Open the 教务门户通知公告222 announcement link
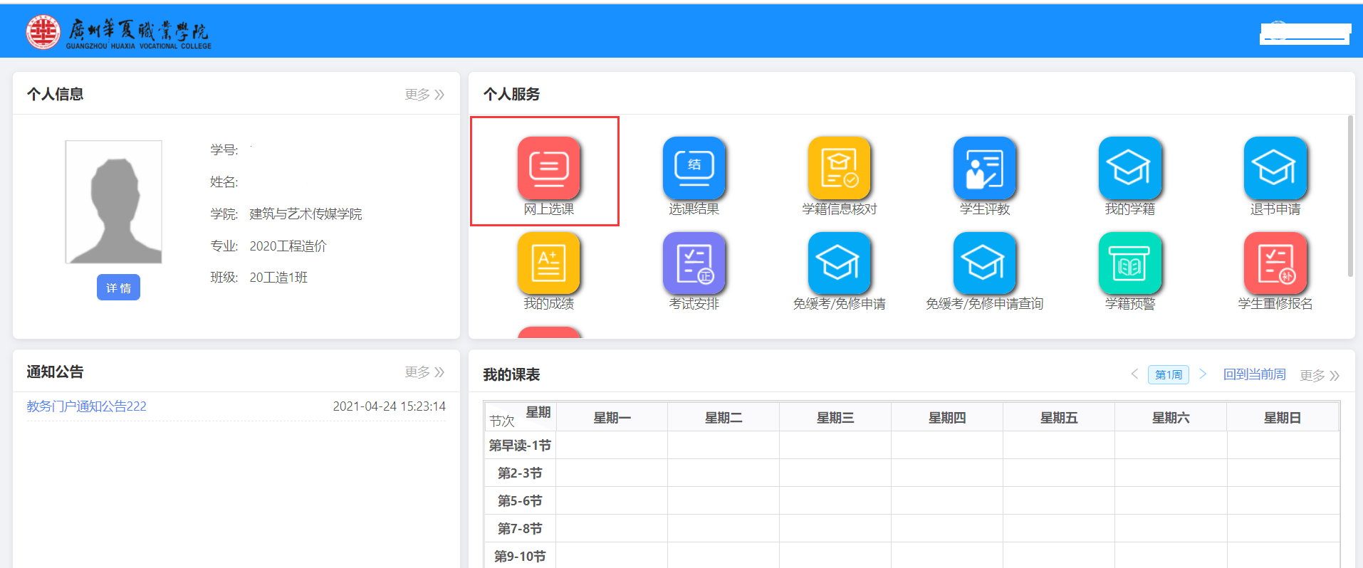The image size is (1363, 568). click(86, 406)
